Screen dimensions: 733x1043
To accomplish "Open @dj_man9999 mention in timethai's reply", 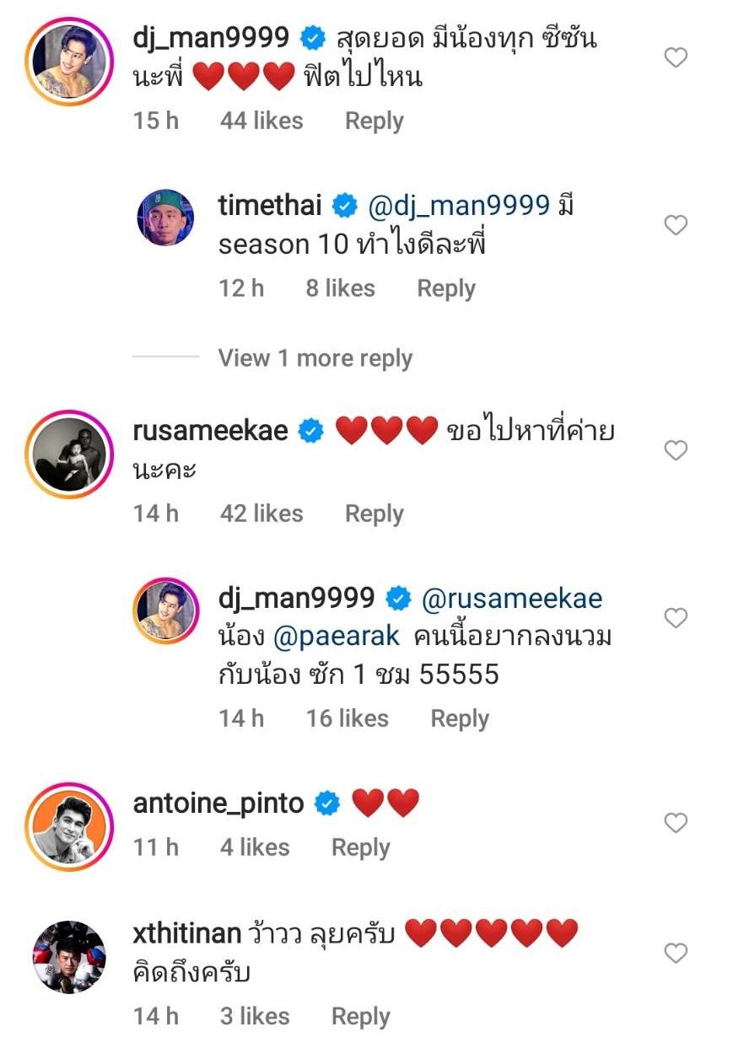I will coord(458,205).
